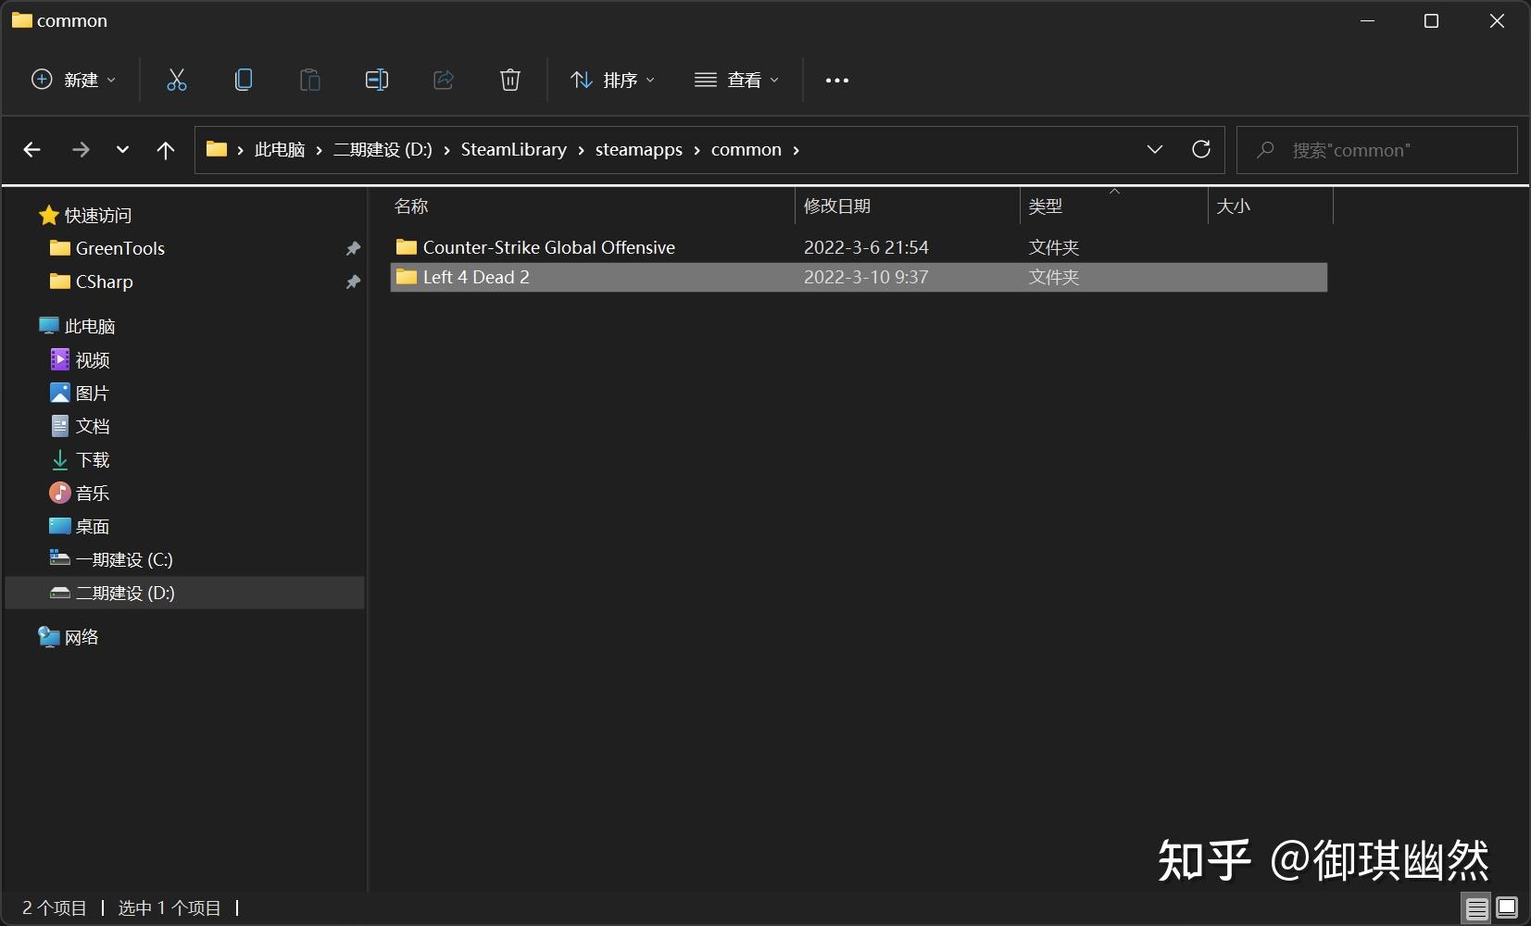Click the Cut scissors icon
This screenshot has width=1531, height=926.
[176, 80]
